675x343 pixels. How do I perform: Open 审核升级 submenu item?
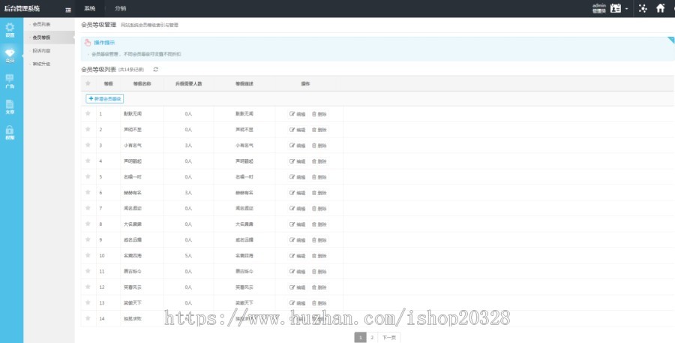(x=41, y=64)
